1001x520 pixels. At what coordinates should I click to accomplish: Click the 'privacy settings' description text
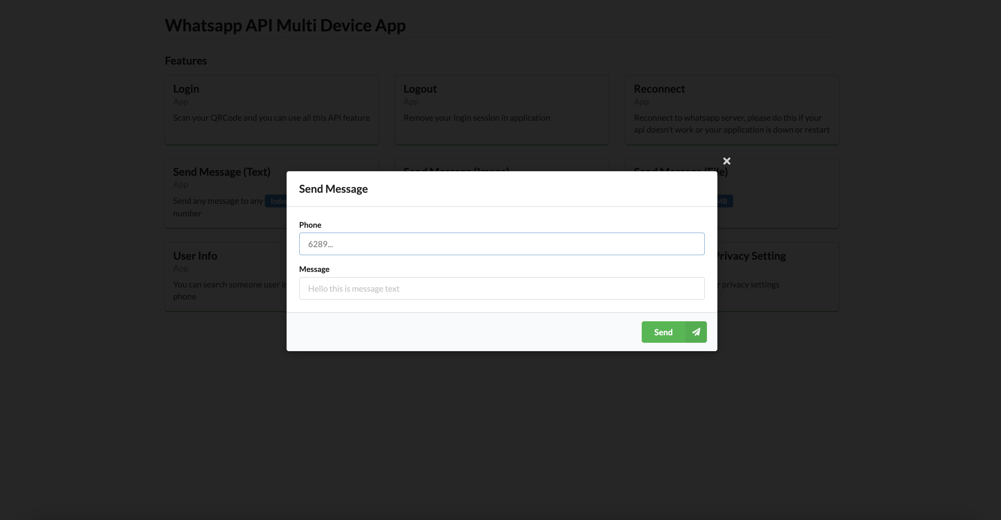(749, 285)
